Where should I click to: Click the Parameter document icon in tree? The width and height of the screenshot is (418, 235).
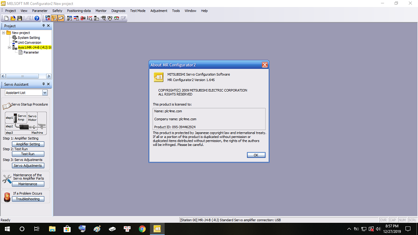[20, 52]
